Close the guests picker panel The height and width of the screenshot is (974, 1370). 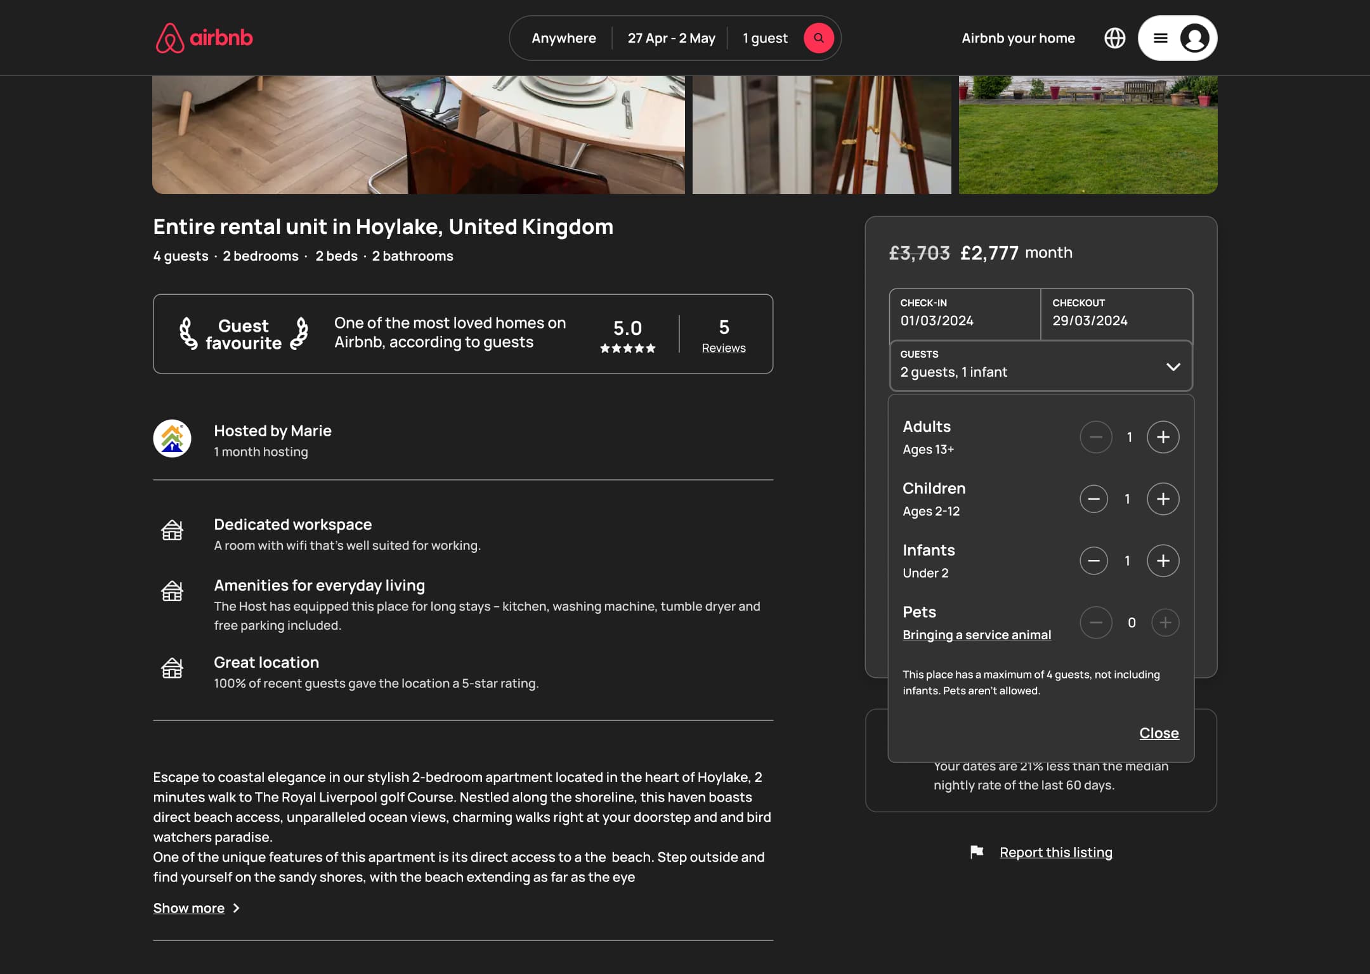coord(1159,733)
